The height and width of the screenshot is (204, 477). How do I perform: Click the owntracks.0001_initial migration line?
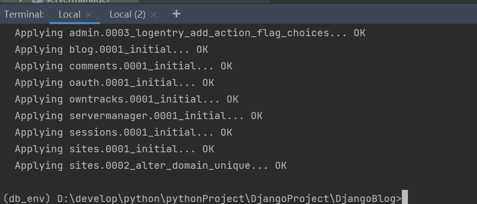tap(126, 99)
